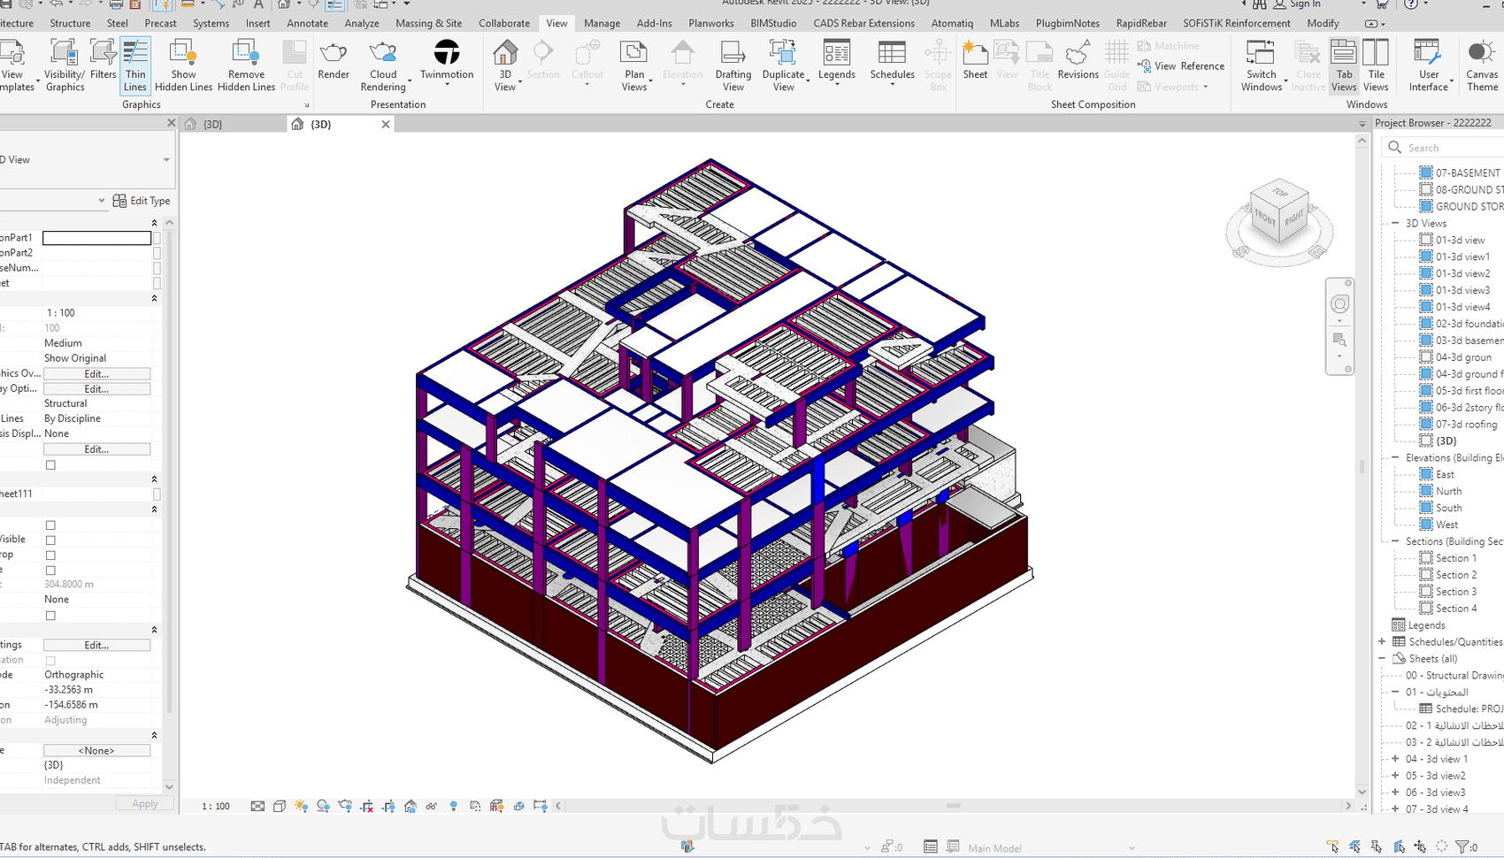Click the Show Hidden Lines tool

coord(183,65)
